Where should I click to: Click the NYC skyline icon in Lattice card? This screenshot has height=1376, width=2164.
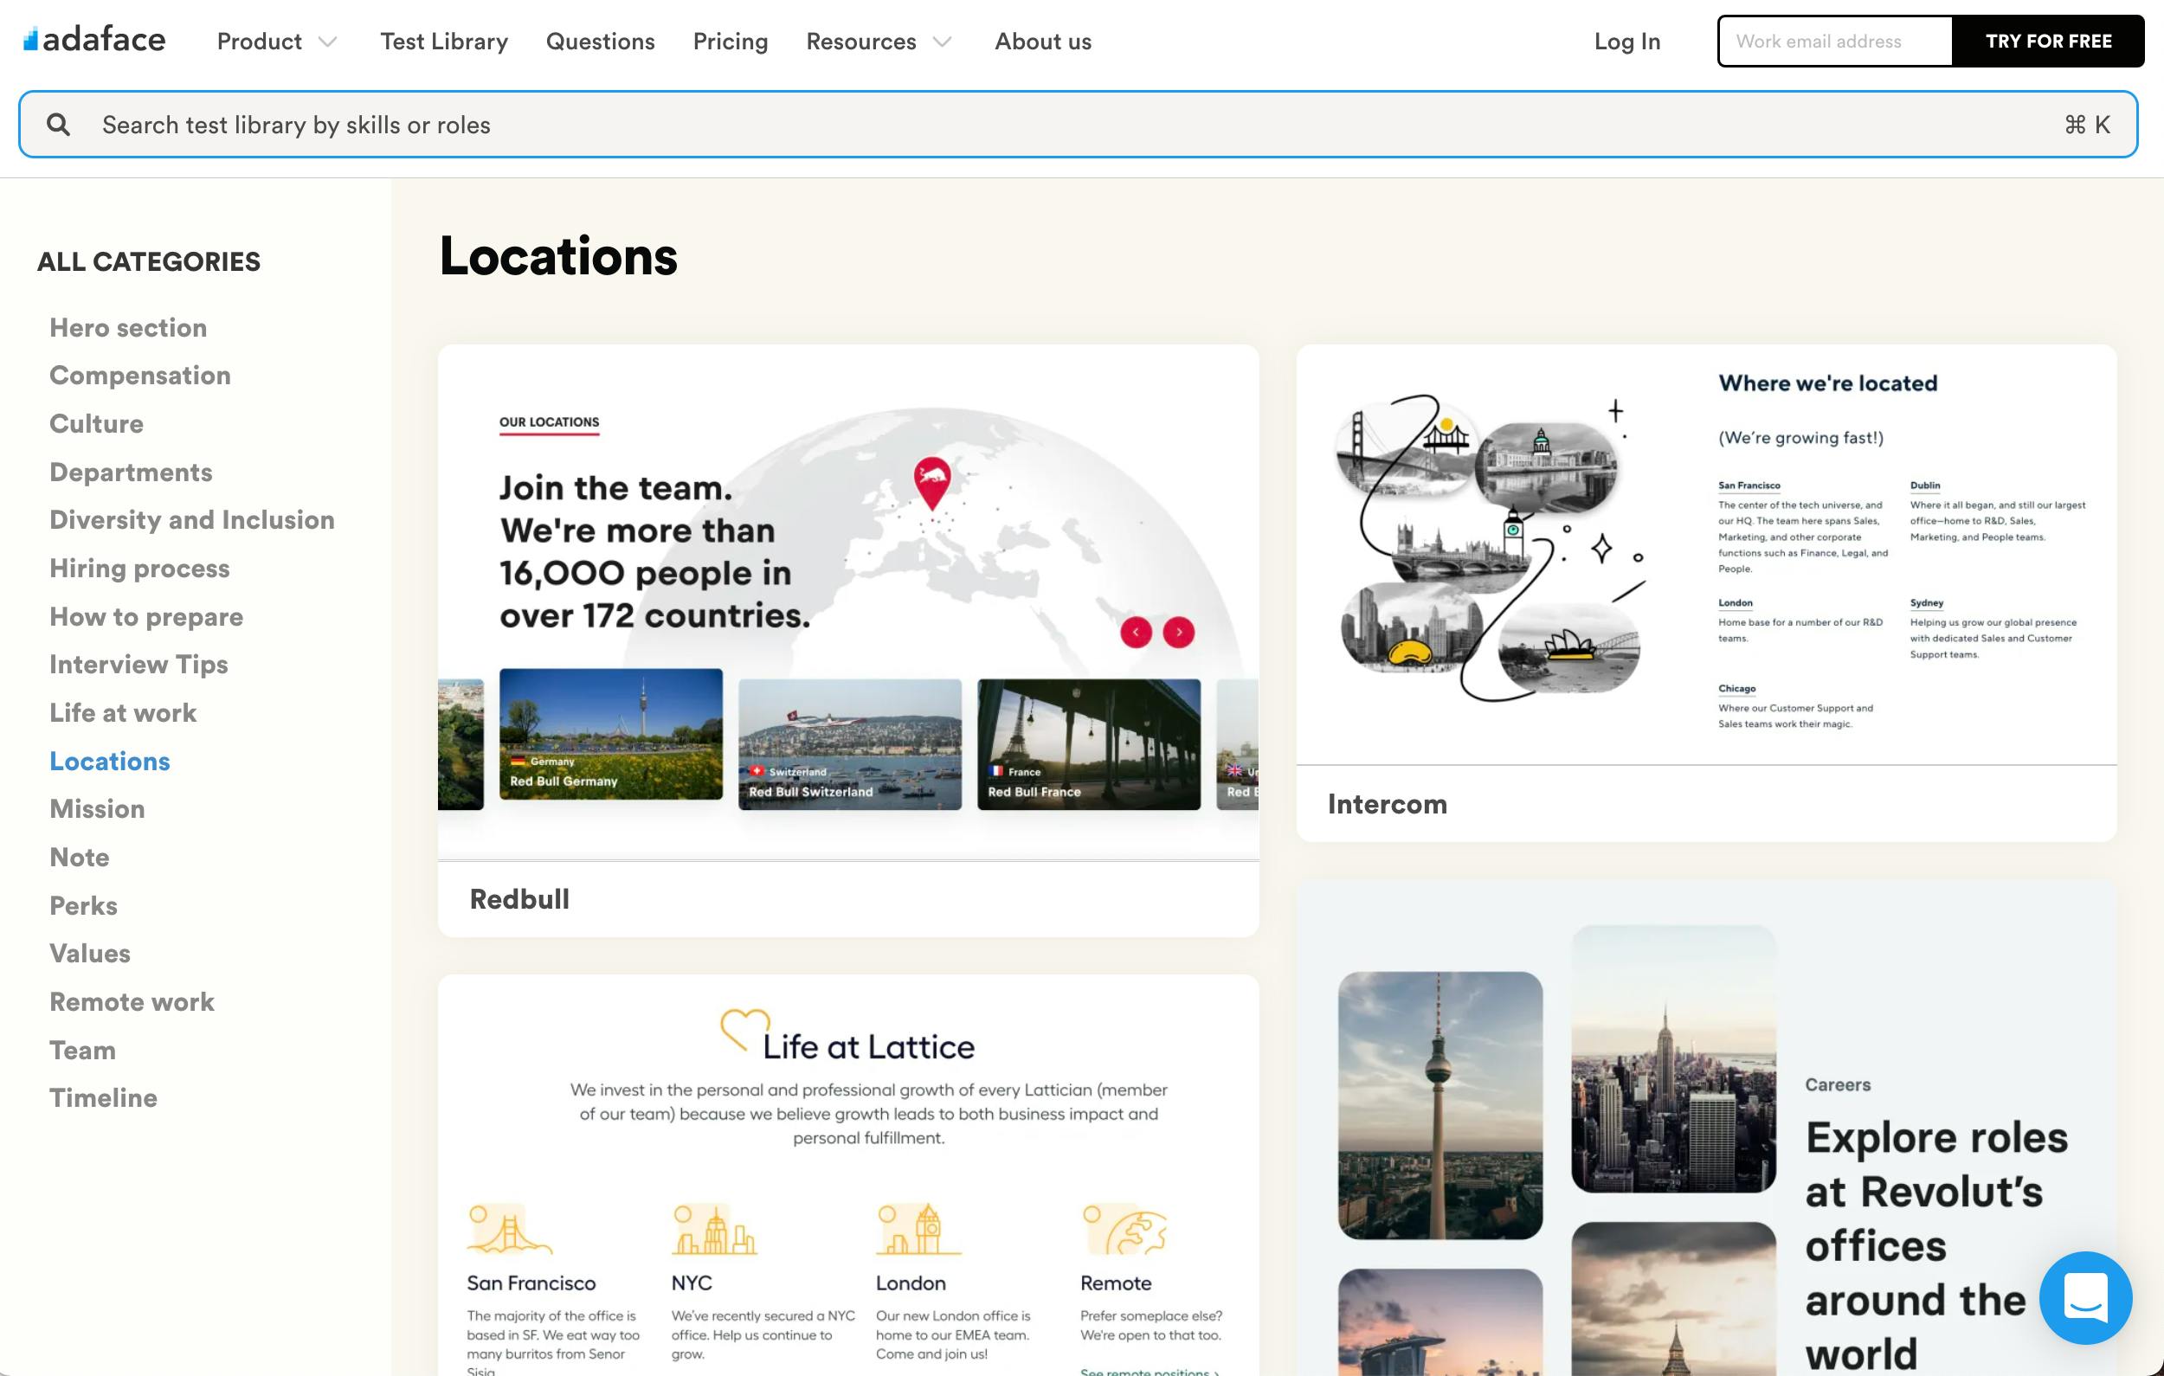[714, 1229]
